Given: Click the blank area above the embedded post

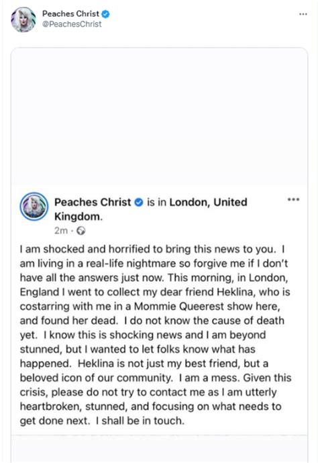Looking at the screenshot, I should (x=159, y=117).
